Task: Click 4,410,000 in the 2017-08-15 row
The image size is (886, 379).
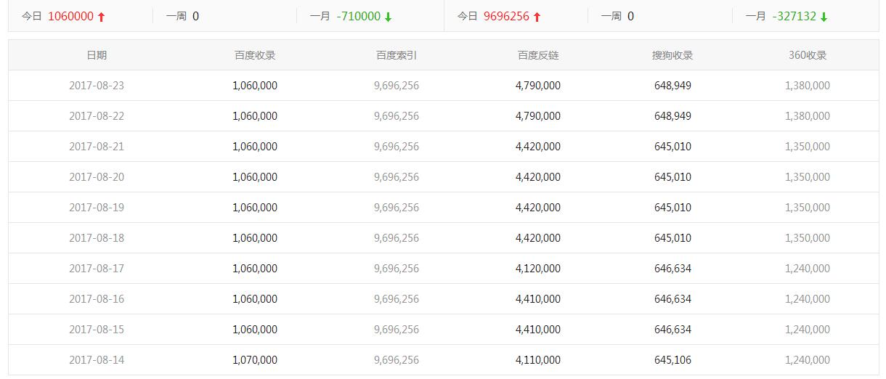Action: (538, 330)
